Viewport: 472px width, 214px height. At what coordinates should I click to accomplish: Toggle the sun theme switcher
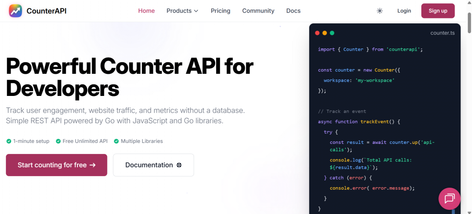(380, 11)
